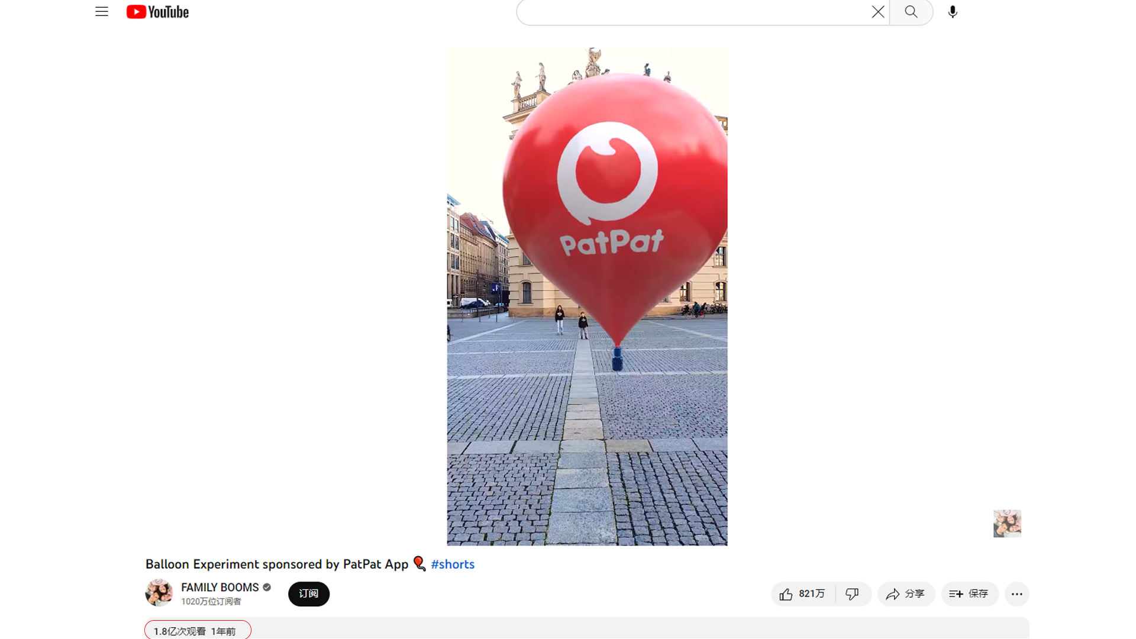Start voice search with microphone icon
The height and width of the screenshot is (639, 1136).
tap(953, 12)
